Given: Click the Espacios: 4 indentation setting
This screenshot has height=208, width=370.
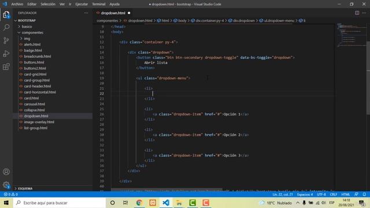Looking at the screenshot, I should (305, 194).
